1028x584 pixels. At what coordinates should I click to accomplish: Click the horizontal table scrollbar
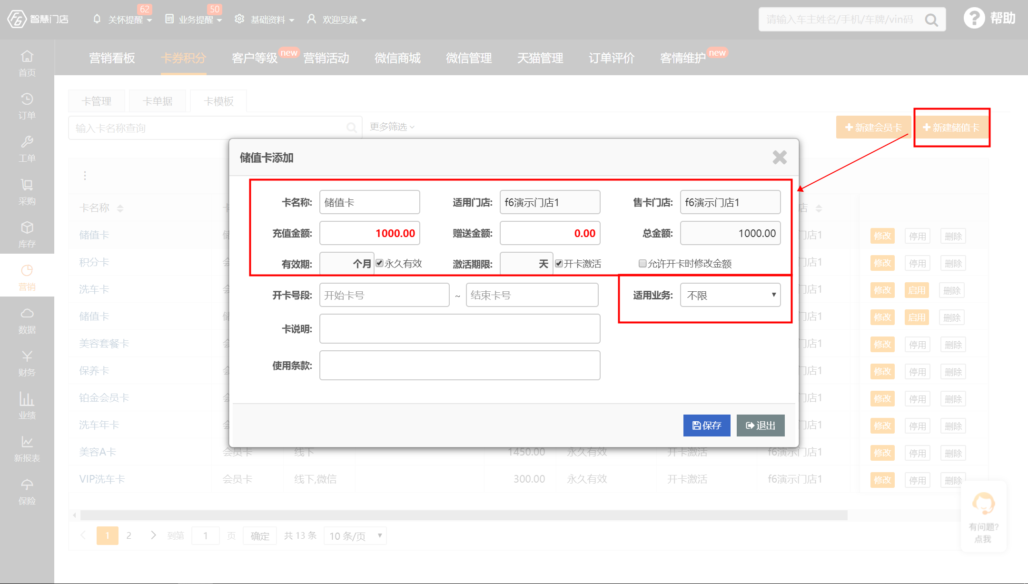pyautogui.click(x=464, y=515)
